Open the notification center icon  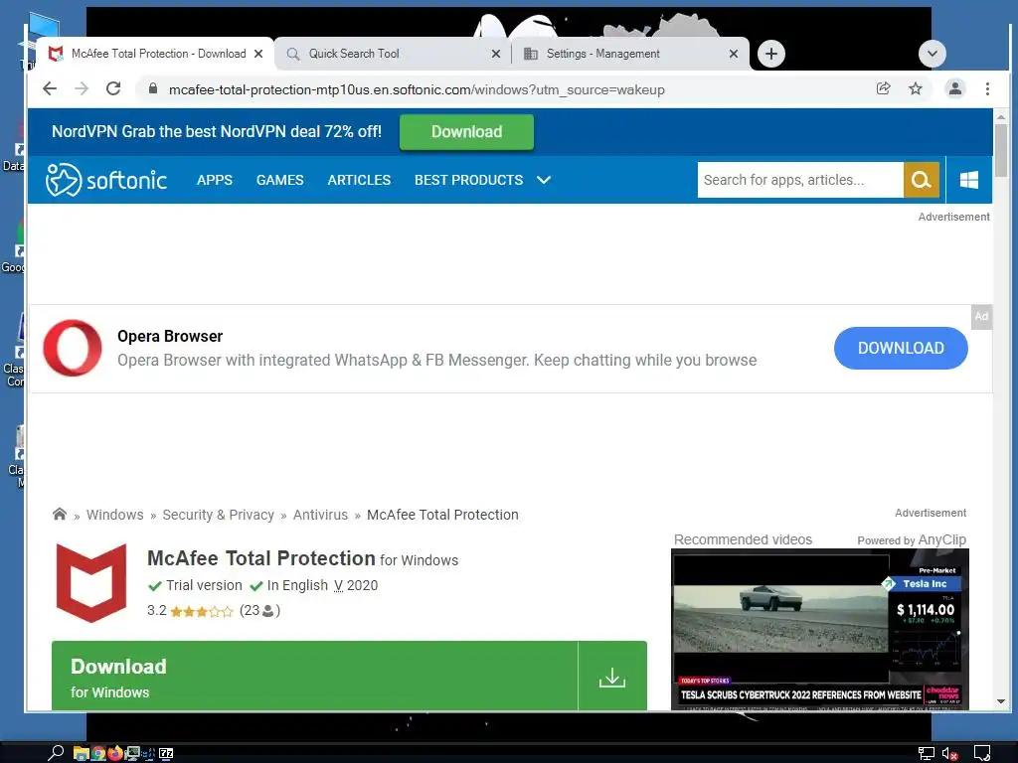coord(981,753)
